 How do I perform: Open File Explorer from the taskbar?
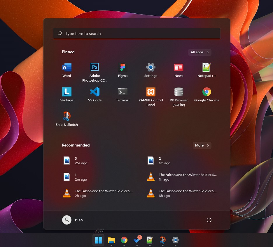tap(111, 240)
